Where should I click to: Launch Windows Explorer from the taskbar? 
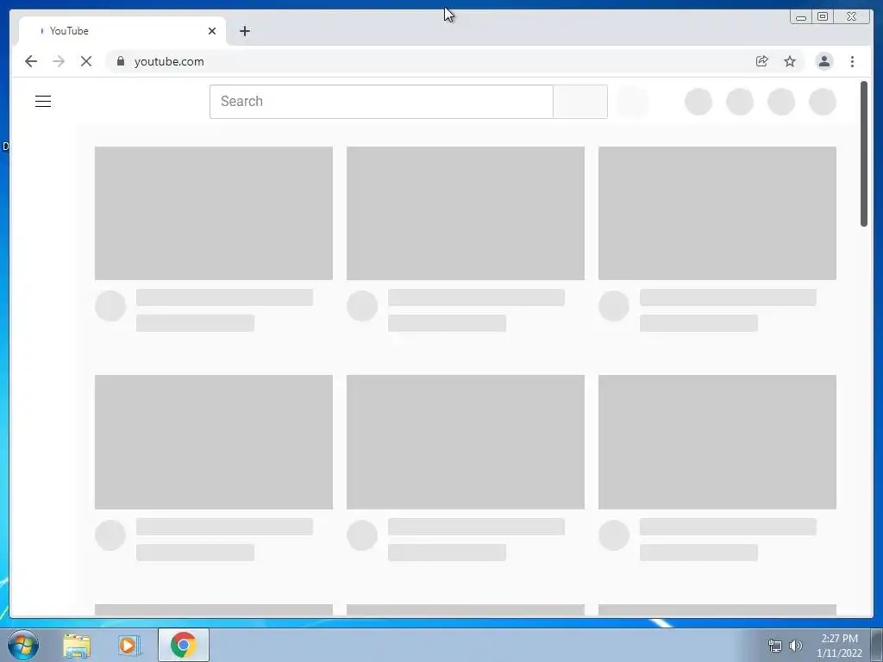click(x=77, y=645)
